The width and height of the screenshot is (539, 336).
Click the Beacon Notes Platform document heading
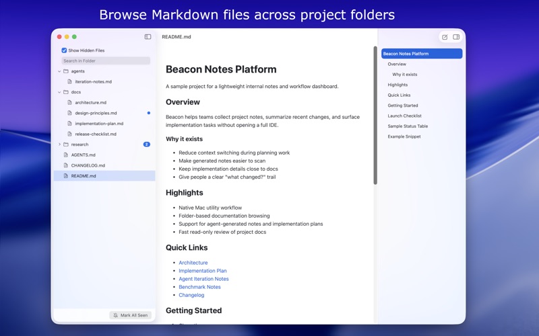tap(221, 69)
